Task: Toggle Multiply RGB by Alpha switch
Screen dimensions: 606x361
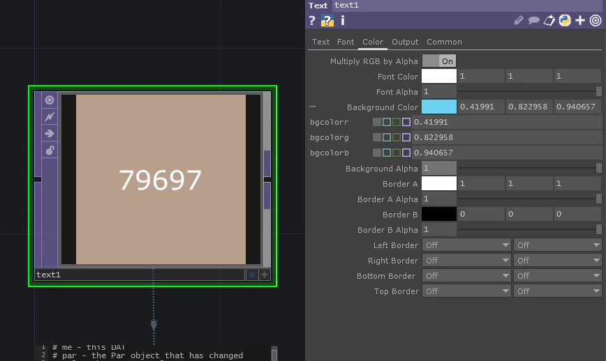Action: (x=439, y=61)
